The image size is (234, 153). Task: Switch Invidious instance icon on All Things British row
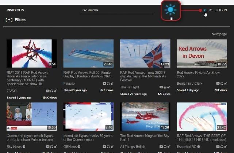tap(169, 147)
